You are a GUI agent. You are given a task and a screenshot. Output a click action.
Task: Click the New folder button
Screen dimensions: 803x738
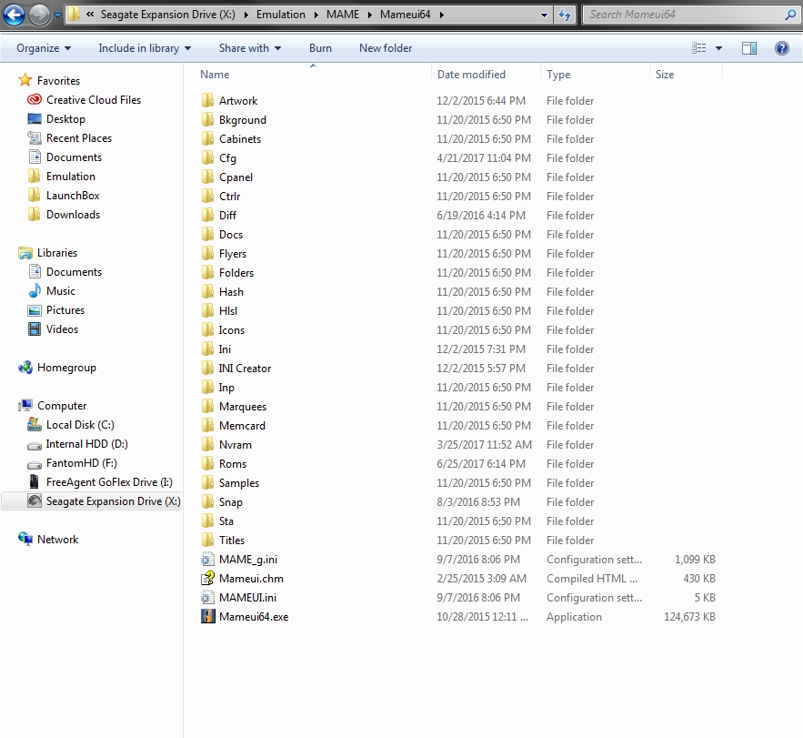[385, 48]
